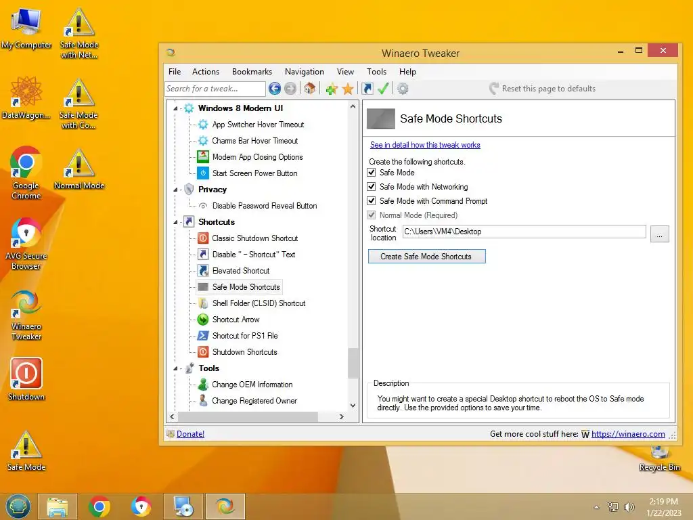Select App Switcher Hover Timeout
693x520 pixels.
pos(258,125)
